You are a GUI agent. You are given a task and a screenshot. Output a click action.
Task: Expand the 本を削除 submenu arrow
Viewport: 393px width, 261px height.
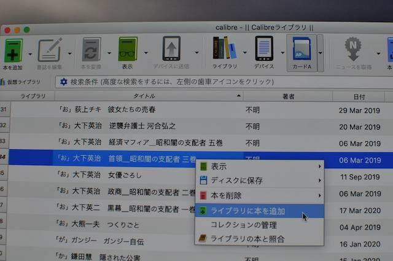click(x=319, y=195)
